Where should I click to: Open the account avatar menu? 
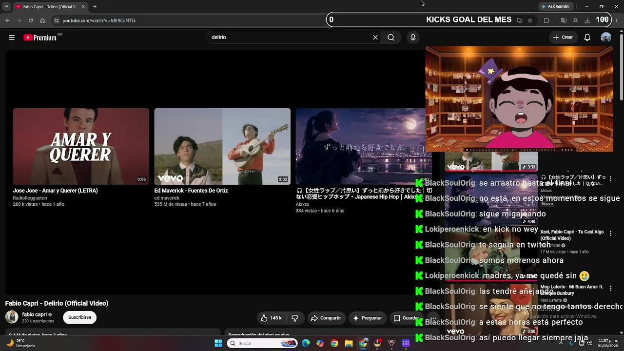(606, 38)
